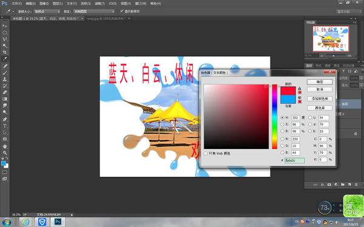Select the G radio button
Screen dimensions: 364x227
(x=282, y=146)
